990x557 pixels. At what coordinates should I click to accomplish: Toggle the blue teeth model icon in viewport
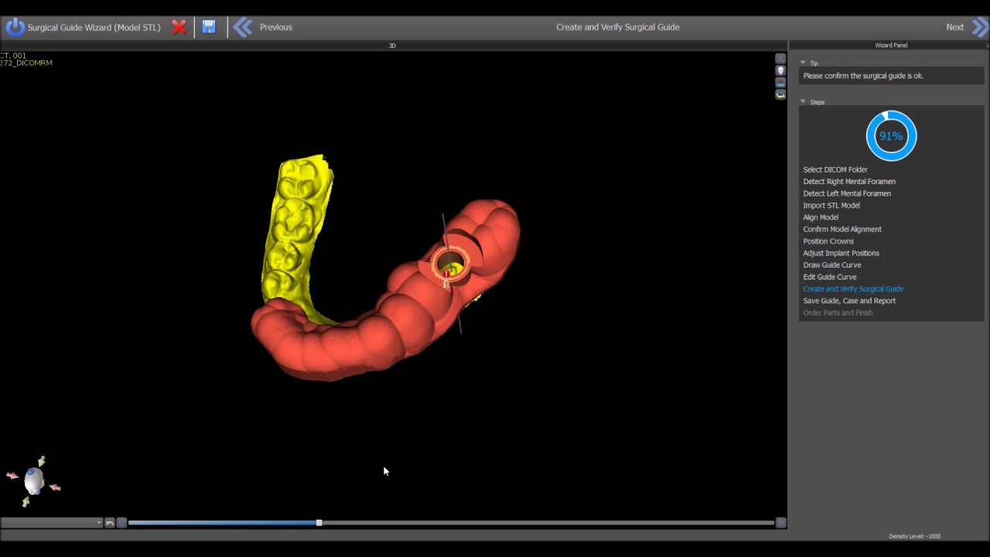[780, 82]
